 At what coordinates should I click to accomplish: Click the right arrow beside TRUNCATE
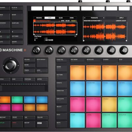pyautogui.click(x=104, y=18)
